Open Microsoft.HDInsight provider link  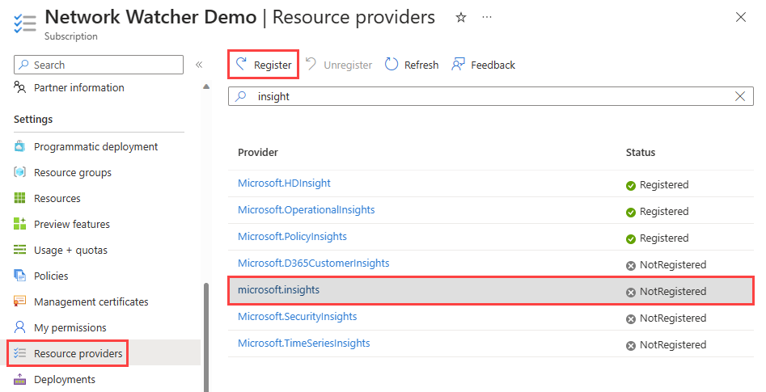284,183
